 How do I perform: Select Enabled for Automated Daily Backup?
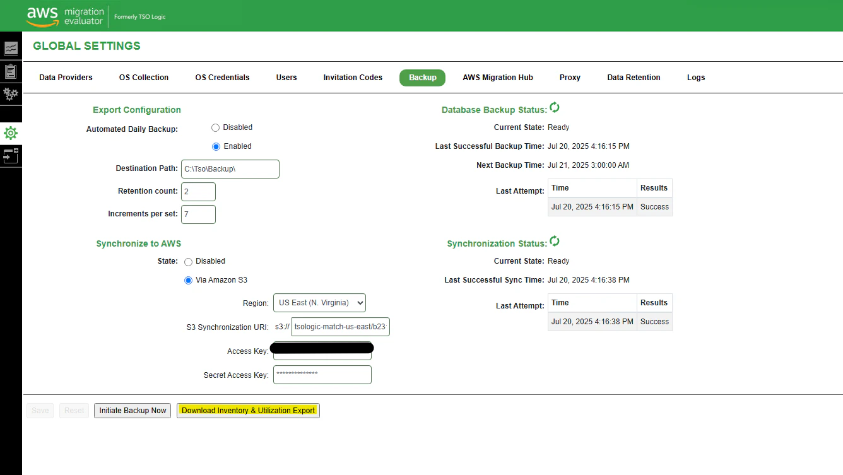pos(216,146)
